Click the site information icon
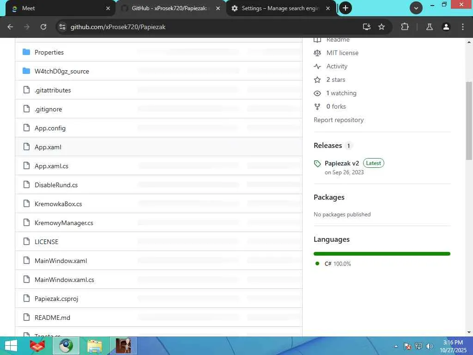 [62, 27]
